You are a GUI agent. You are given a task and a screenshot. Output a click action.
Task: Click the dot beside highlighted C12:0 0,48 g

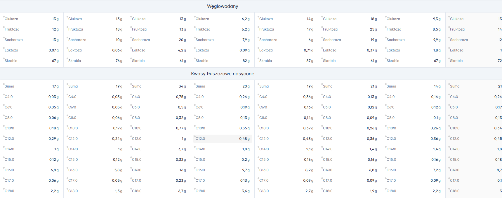195,137
